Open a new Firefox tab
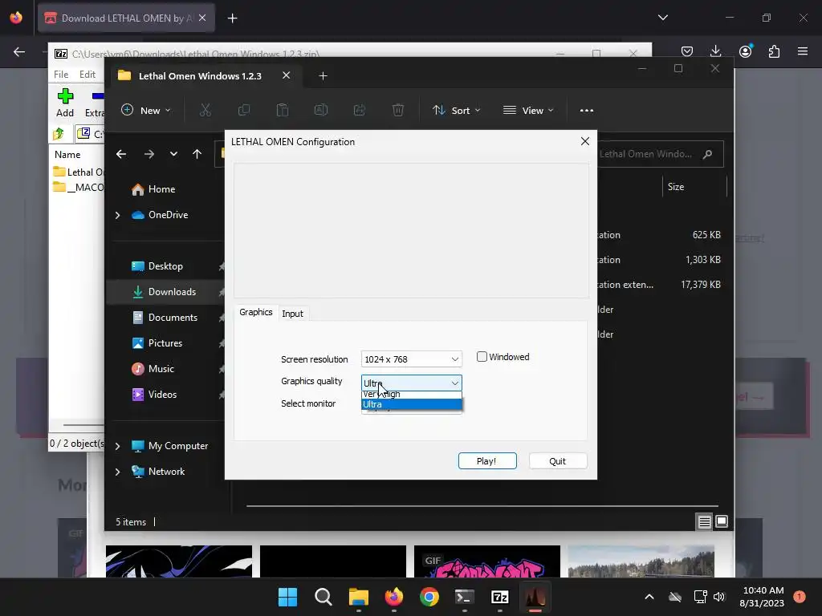The width and height of the screenshot is (822, 616). click(232, 18)
